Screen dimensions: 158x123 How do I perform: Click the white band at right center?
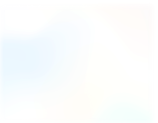click(x=131, y=63)
